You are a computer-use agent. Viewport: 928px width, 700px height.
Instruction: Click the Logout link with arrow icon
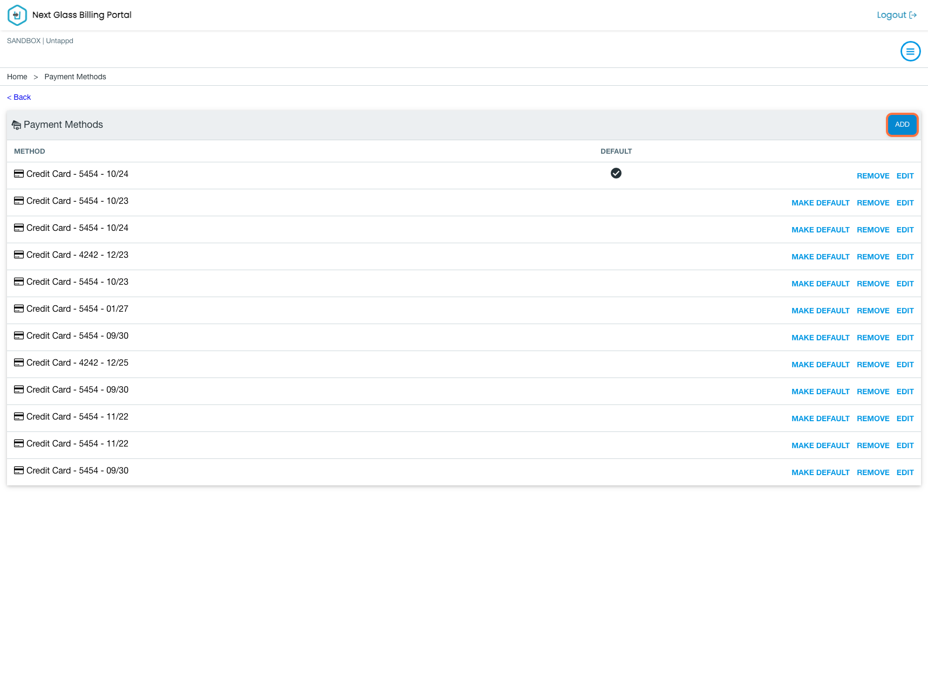[896, 15]
